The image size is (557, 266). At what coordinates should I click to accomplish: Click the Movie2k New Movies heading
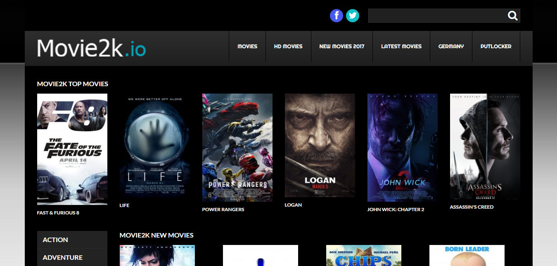(156, 235)
